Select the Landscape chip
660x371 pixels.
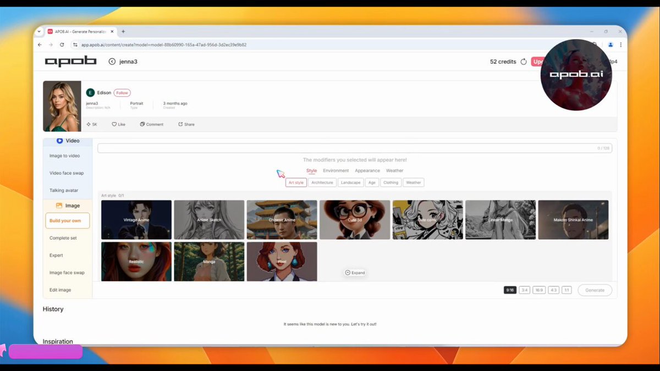(x=351, y=182)
